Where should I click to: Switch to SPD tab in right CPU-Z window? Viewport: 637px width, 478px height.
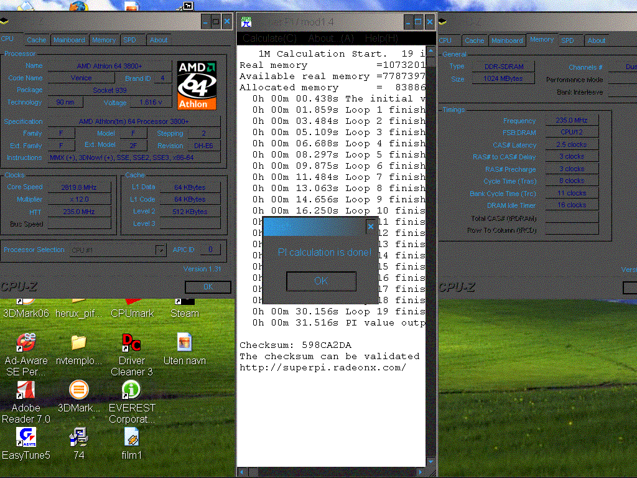click(567, 40)
